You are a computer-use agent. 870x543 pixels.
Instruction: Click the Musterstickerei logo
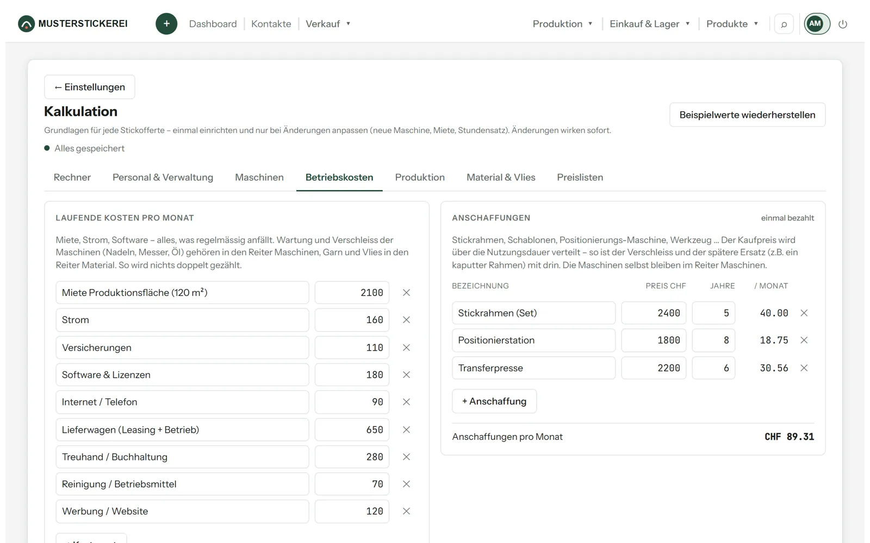(x=73, y=24)
